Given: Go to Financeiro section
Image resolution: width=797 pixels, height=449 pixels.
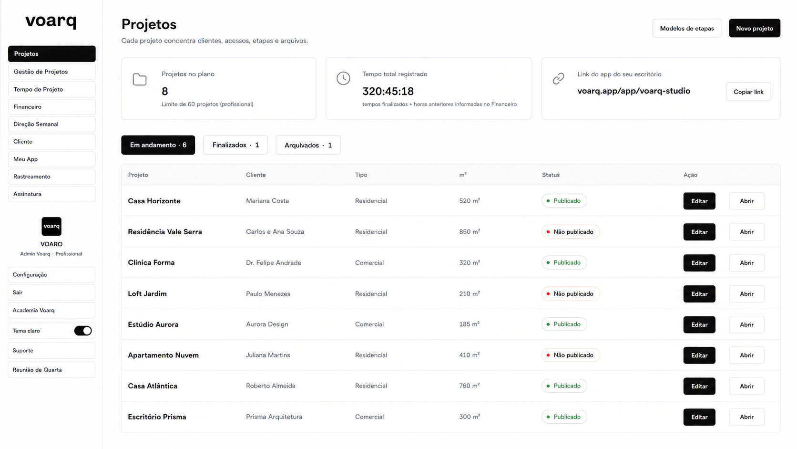Looking at the screenshot, I should (x=51, y=107).
